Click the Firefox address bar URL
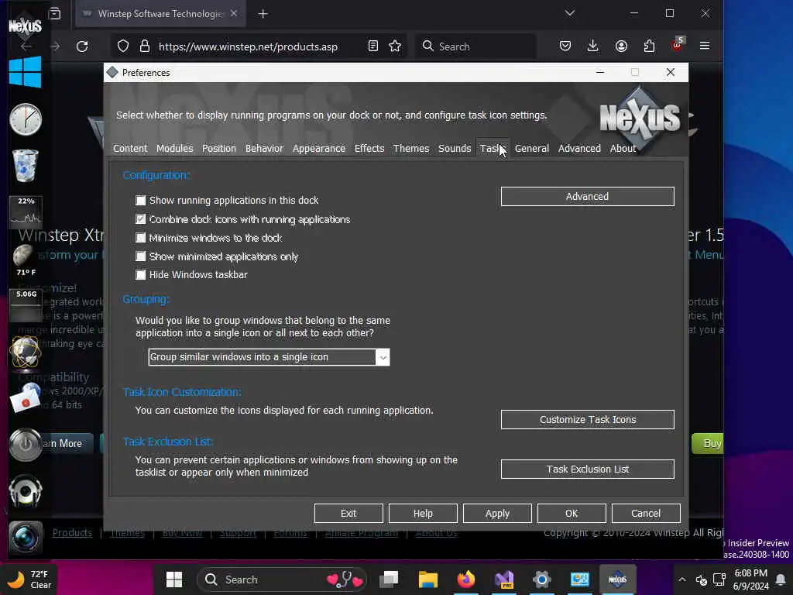793x595 pixels. click(x=248, y=46)
